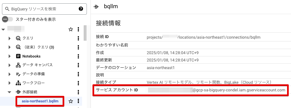
Task: Click the BigQuery リソースを検索 search field
Action: tap(44, 9)
